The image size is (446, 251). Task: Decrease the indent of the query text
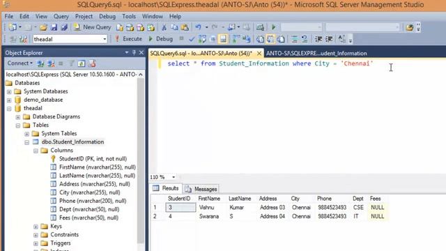coord(318,39)
